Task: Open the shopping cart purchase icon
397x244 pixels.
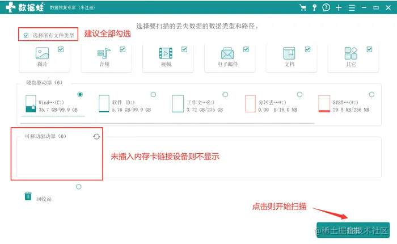Action: (302, 7)
